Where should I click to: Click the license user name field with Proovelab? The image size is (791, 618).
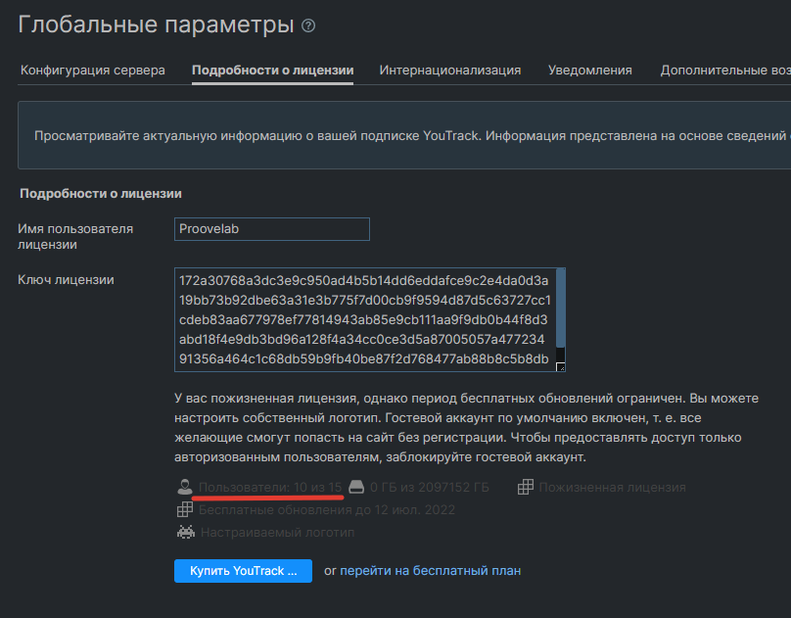(x=272, y=229)
